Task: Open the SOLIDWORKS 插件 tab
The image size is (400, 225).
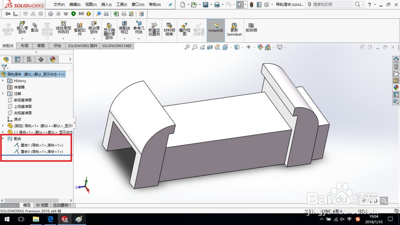Action: click(x=82, y=46)
